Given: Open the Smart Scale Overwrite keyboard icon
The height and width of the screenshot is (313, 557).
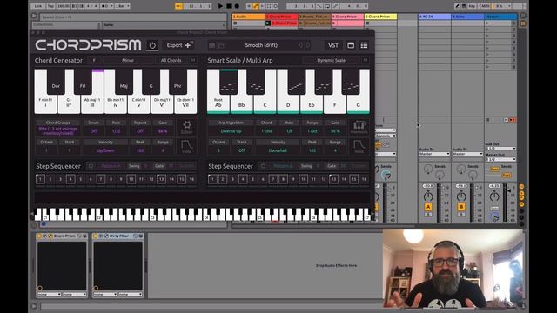Looking at the screenshot, I should pos(359,127).
